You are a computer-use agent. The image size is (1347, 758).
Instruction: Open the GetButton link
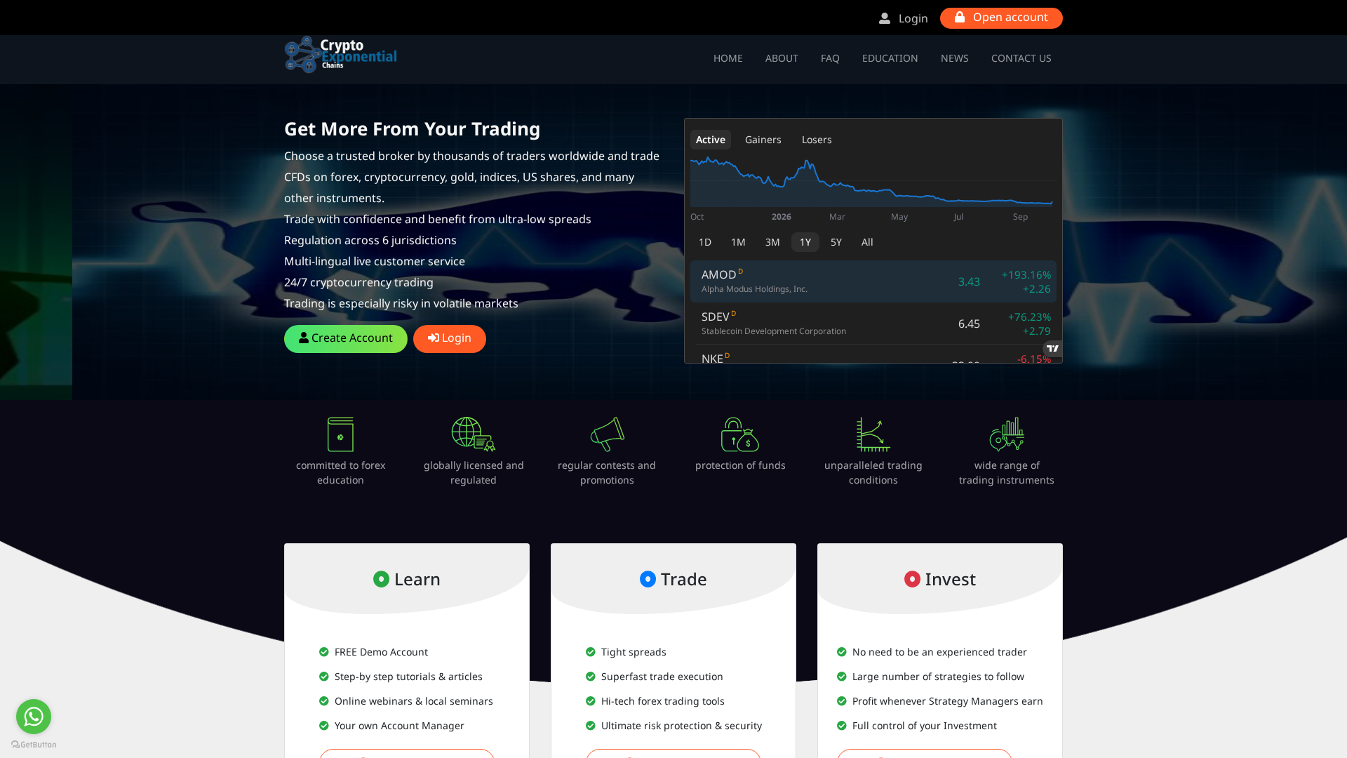coord(34,745)
